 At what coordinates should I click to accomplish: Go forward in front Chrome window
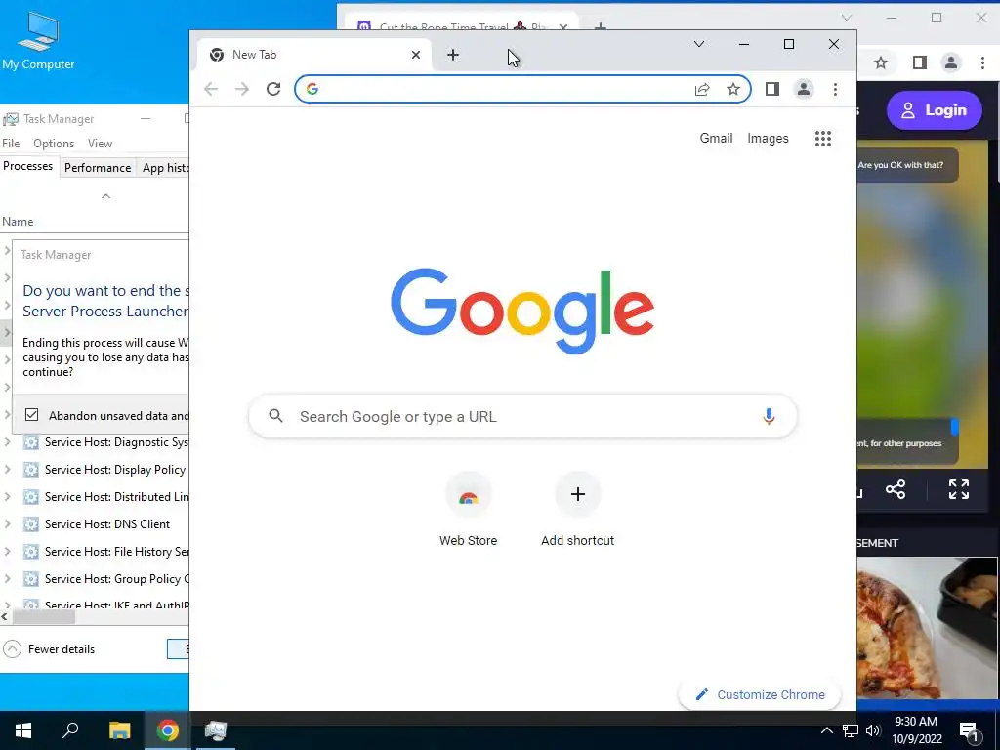pyautogui.click(x=242, y=89)
